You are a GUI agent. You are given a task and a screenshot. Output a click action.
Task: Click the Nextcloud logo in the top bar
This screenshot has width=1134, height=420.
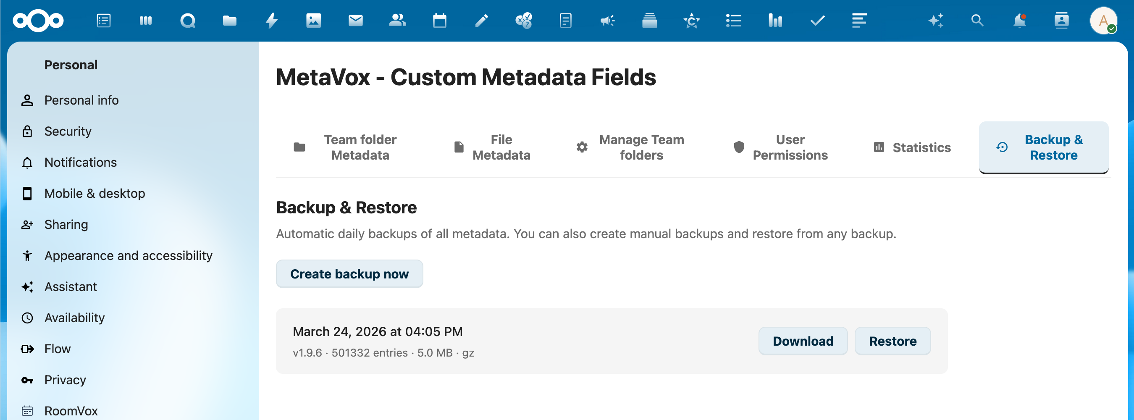pos(38,21)
